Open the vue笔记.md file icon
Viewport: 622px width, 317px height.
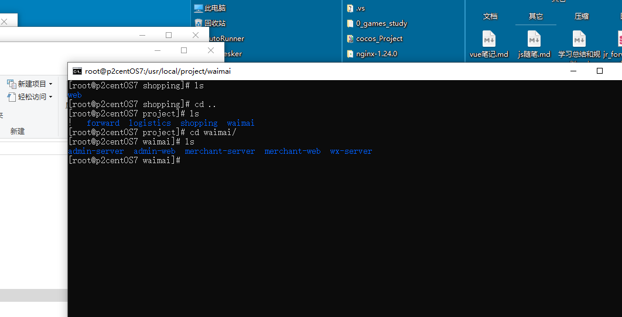click(x=488, y=39)
